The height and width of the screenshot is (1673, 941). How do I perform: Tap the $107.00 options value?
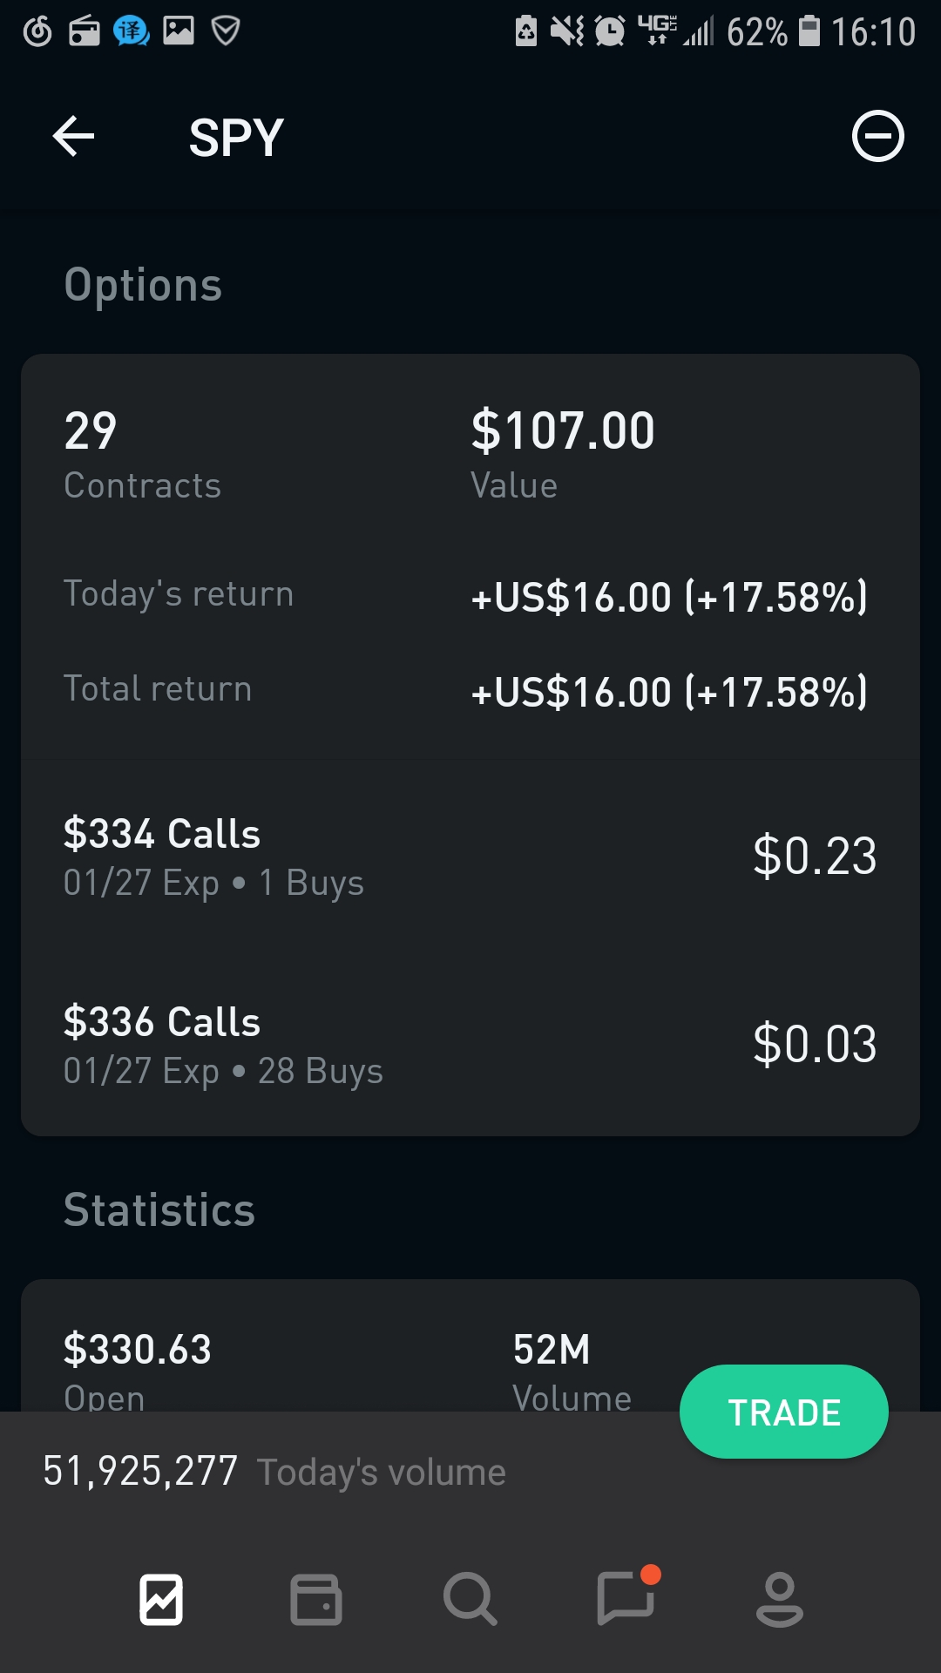click(x=562, y=431)
